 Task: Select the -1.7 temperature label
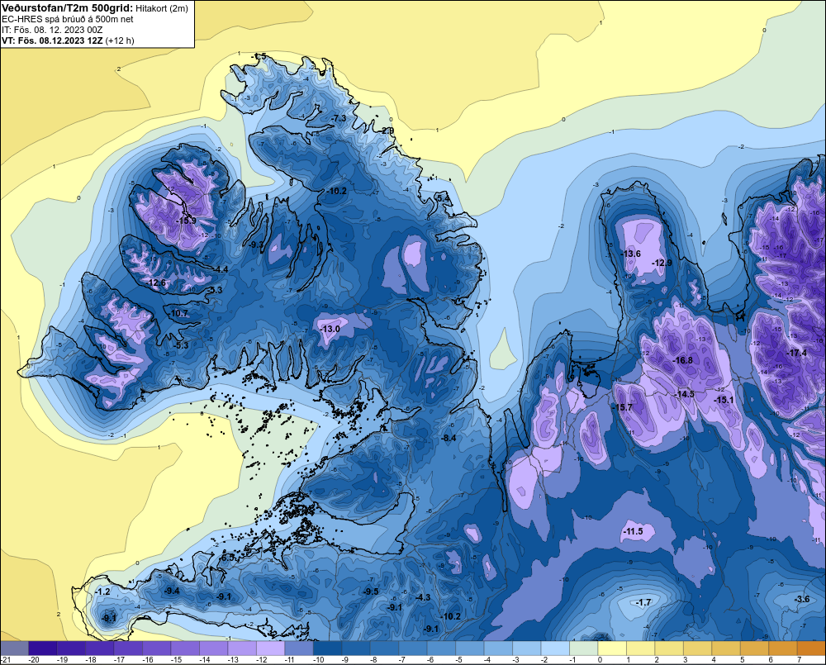(x=643, y=602)
